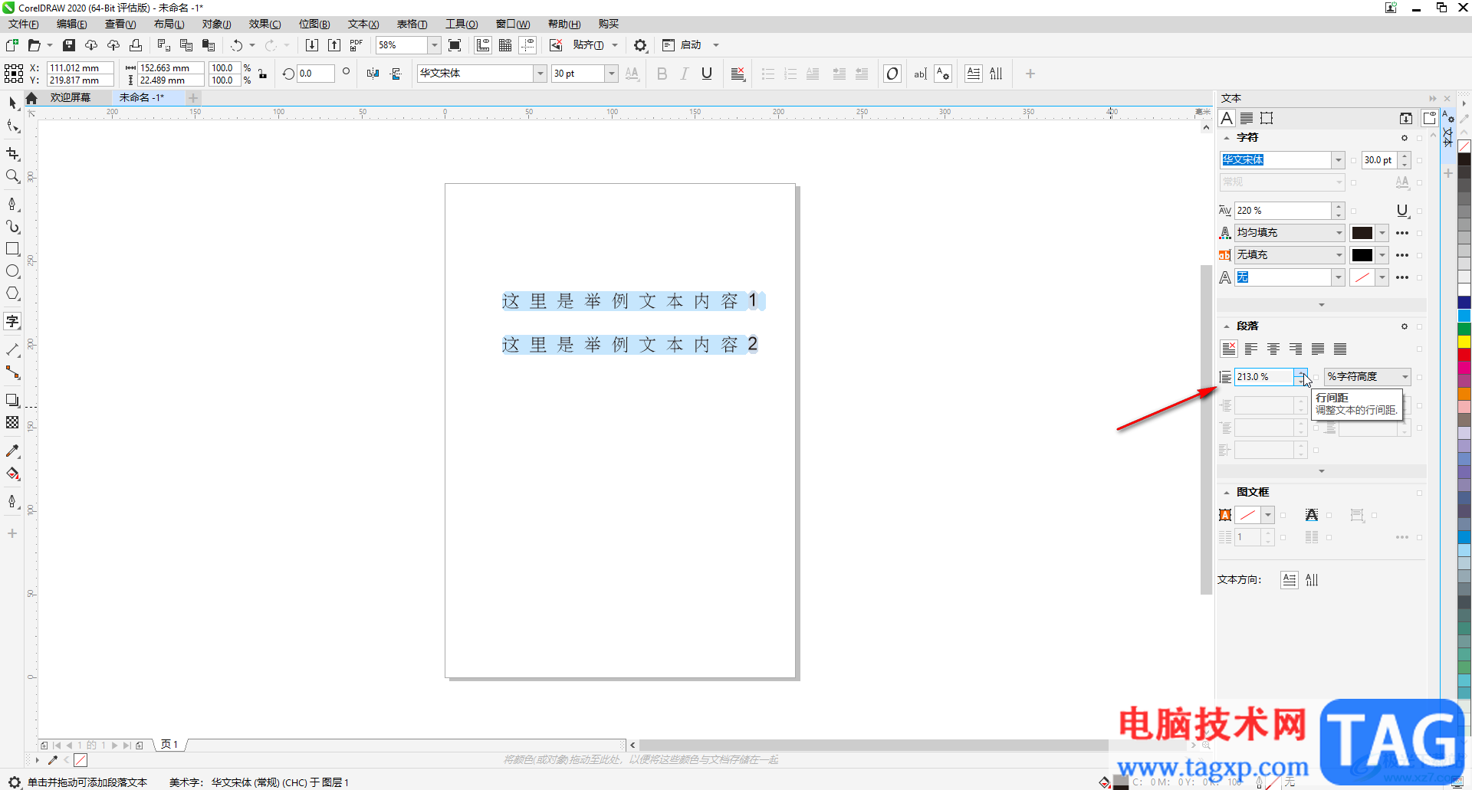Open the 文件 menu

[24, 25]
